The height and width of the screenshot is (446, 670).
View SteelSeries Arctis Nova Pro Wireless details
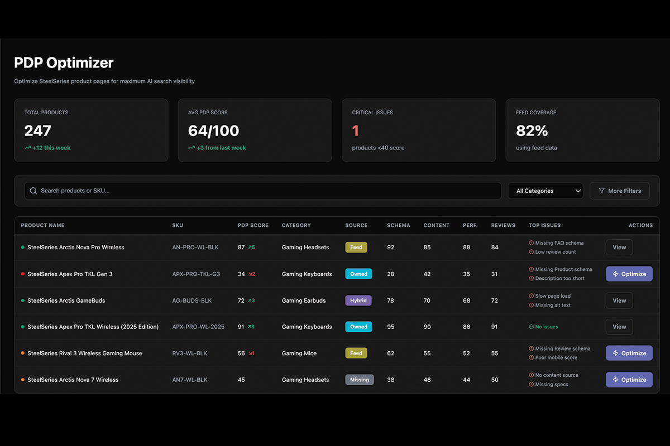point(619,248)
